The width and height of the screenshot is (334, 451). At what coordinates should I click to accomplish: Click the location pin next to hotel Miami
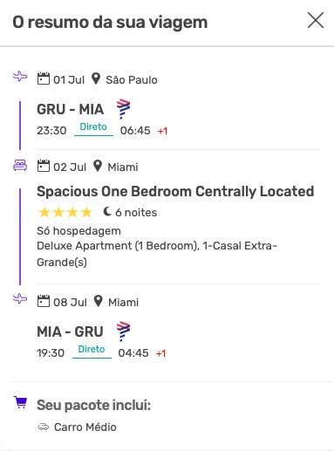pos(98,166)
